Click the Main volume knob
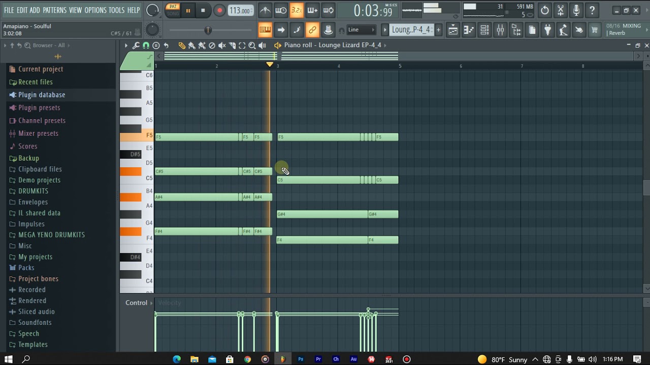The height and width of the screenshot is (365, 650). click(x=152, y=10)
